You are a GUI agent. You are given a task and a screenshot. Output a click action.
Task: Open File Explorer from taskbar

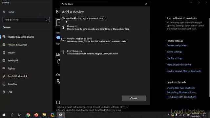44,115
